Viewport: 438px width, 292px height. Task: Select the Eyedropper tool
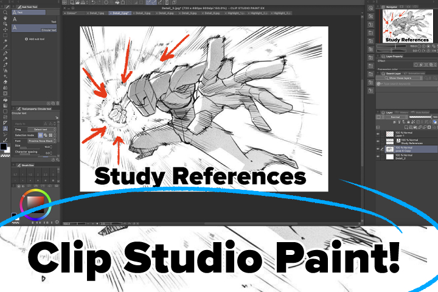(x=5, y=47)
